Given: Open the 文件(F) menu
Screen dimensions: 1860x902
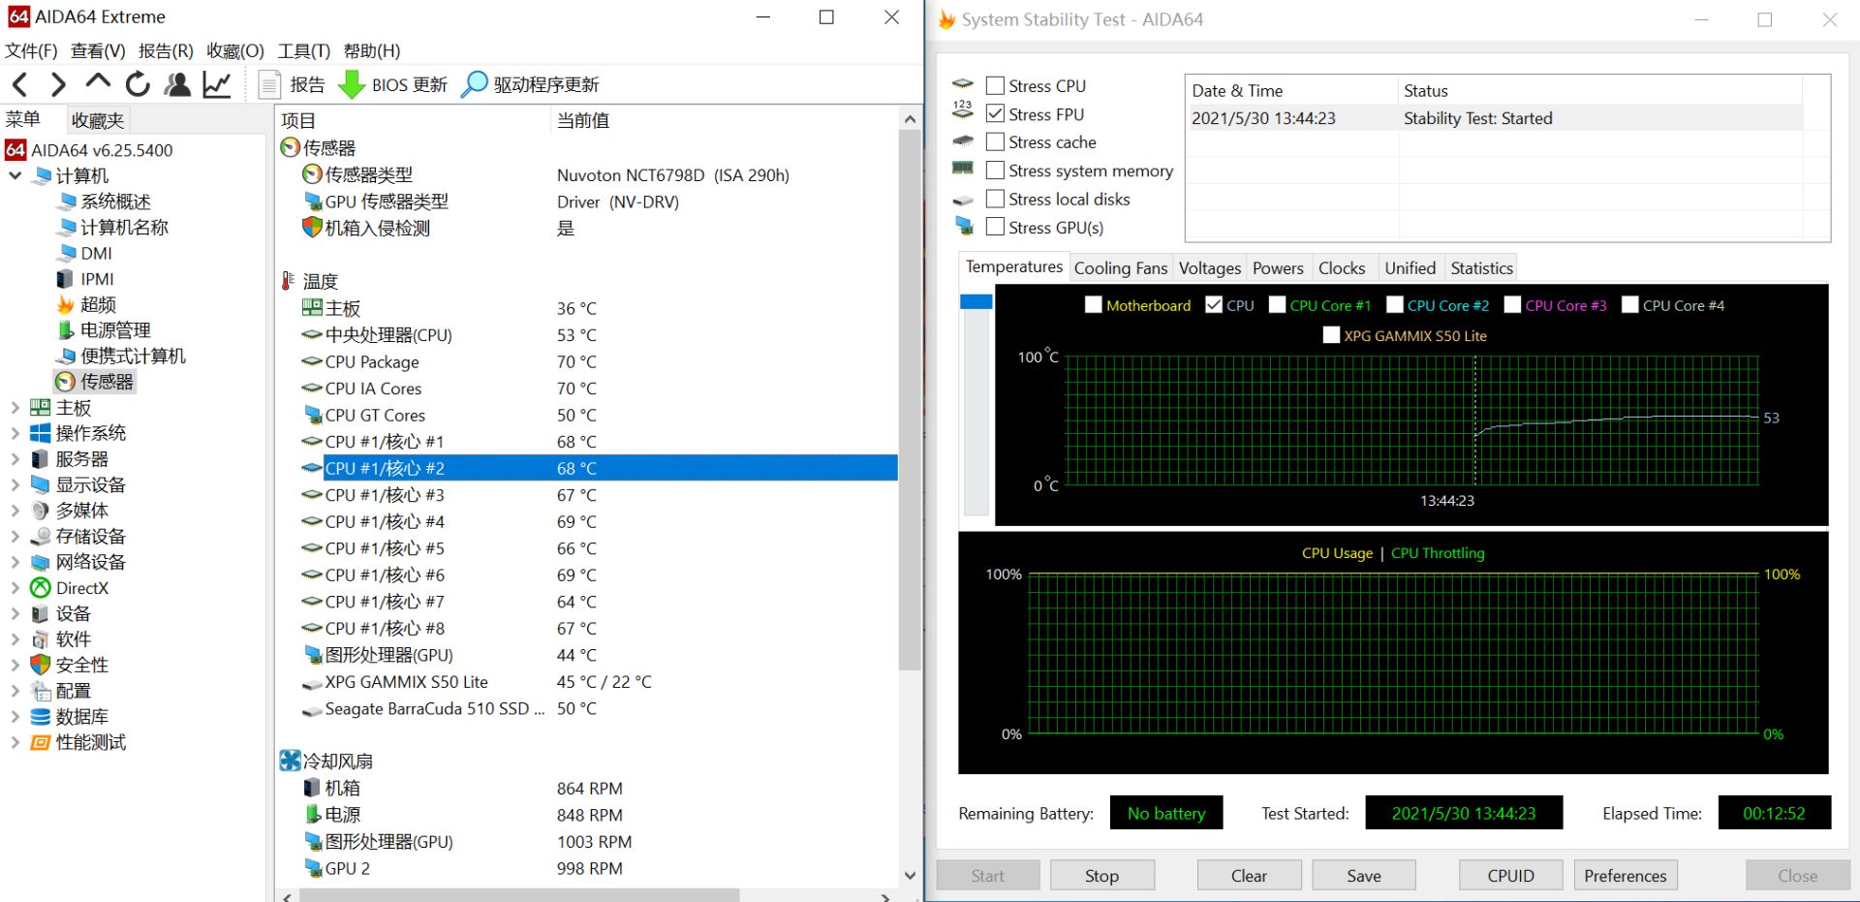Looking at the screenshot, I should pyautogui.click(x=31, y=50).
